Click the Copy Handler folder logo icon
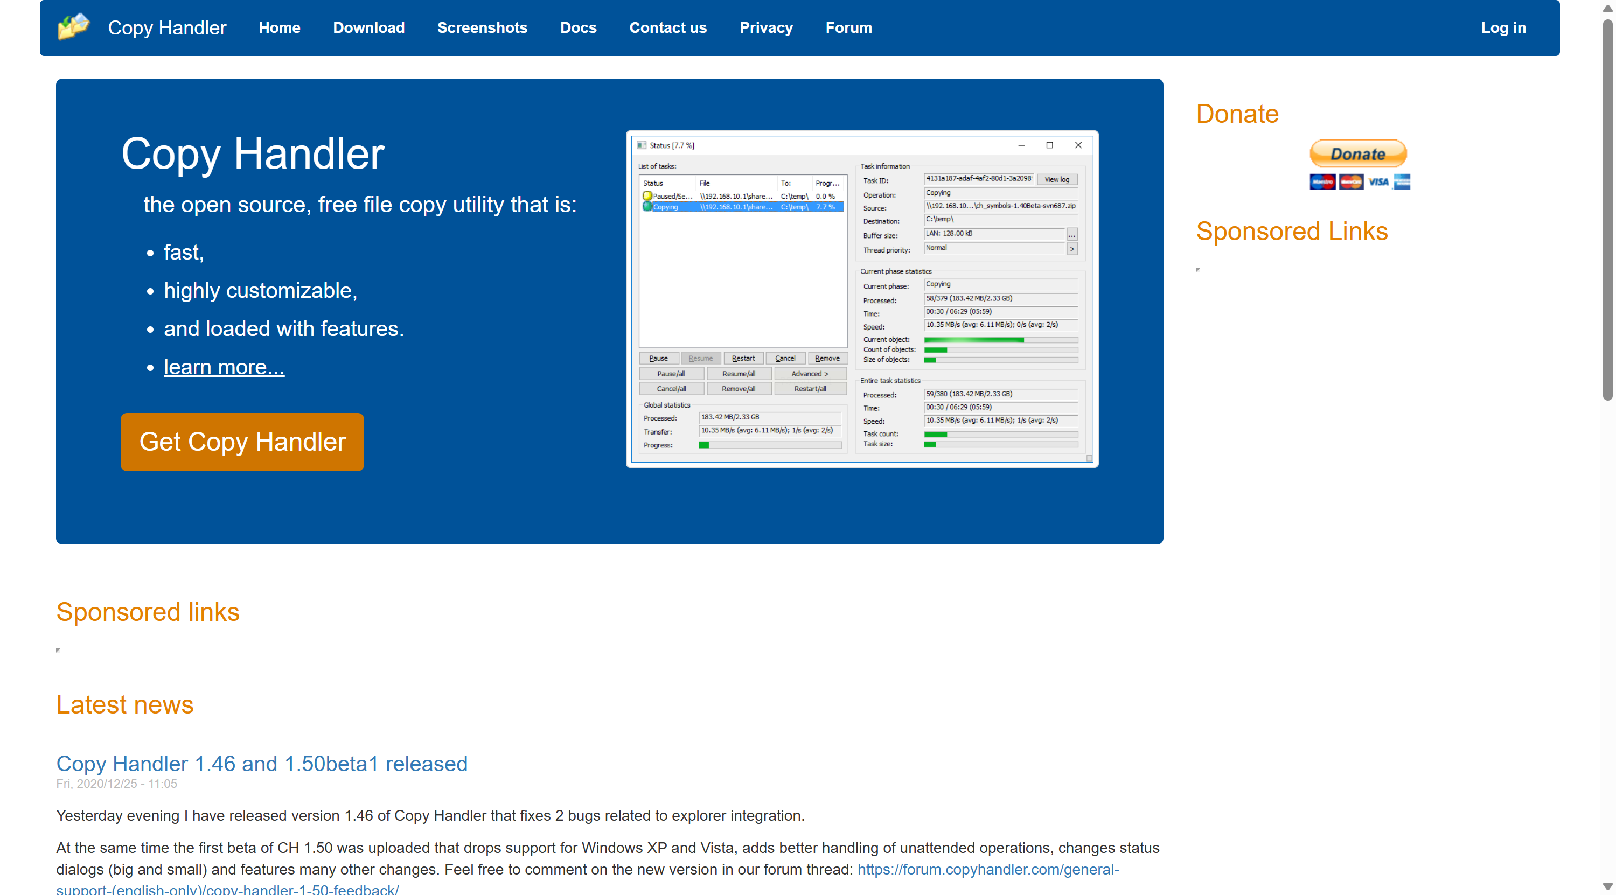Viewport: 1616px width, 895px height. (74, 27)
